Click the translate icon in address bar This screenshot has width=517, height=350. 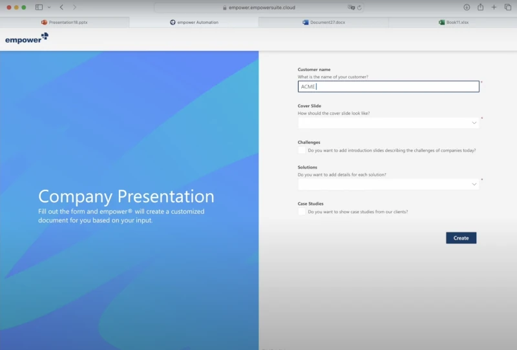pyautogui.click(x=351, y=8)
